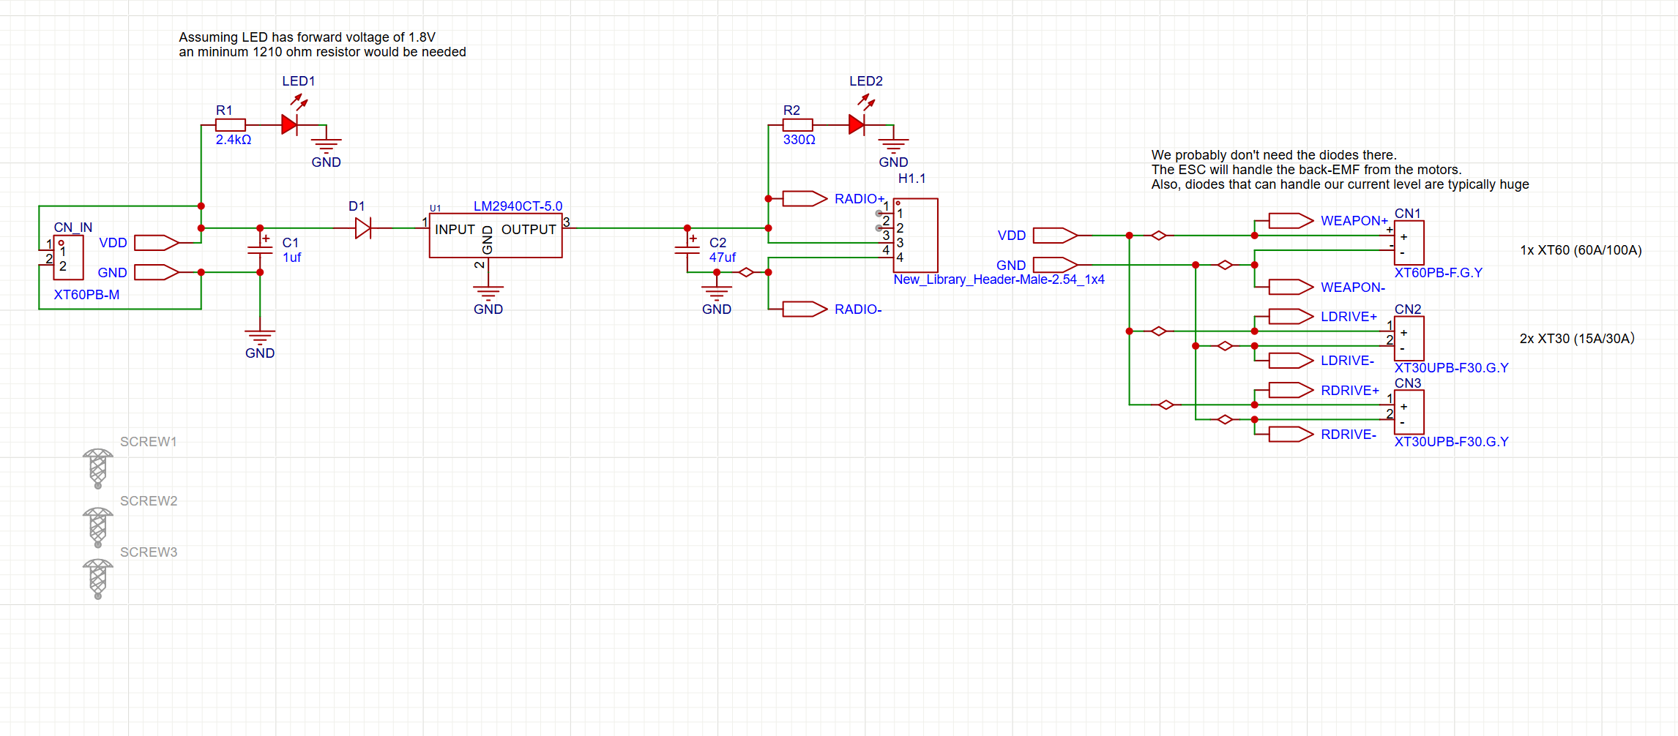Select the RADIO+ net port

point(805,198)
